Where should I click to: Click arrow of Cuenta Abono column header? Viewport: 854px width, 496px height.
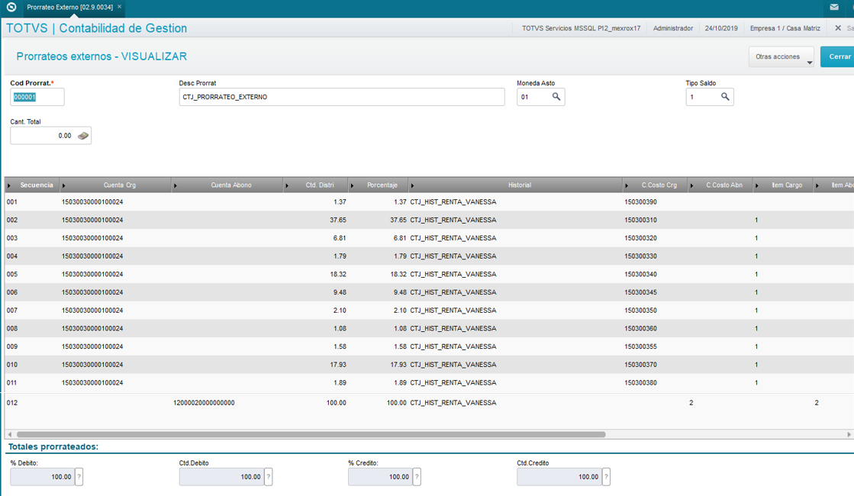176,185
